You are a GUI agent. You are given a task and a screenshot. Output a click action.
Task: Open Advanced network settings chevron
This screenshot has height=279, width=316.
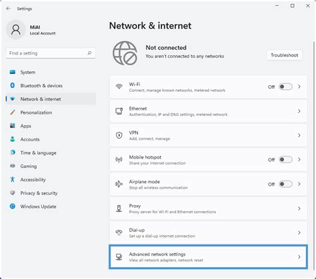(299, 257)
